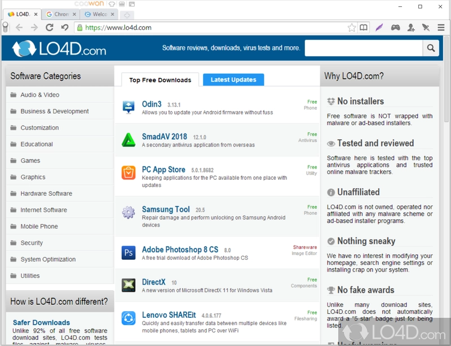This screenshot has height=346, width=451.
Task: Click the Filesharing label on SHAREit row
Action: [x=306, y=319]
